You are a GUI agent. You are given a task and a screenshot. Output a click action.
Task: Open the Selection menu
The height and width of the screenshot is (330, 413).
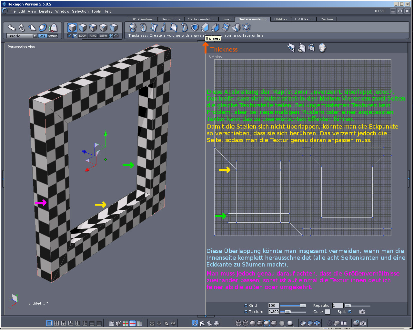tap(80, 11)
